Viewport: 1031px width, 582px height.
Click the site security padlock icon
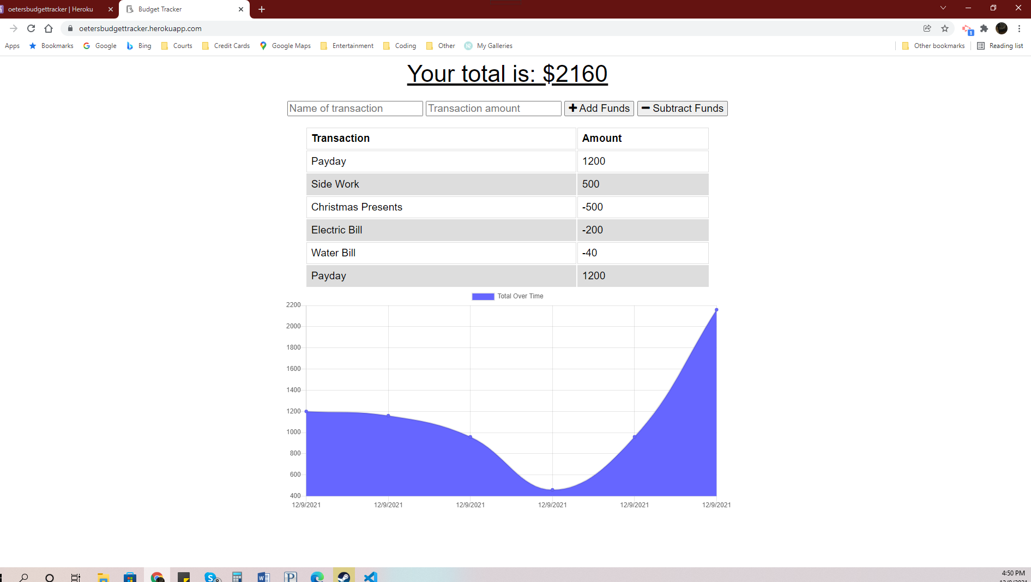pos(70,28)
